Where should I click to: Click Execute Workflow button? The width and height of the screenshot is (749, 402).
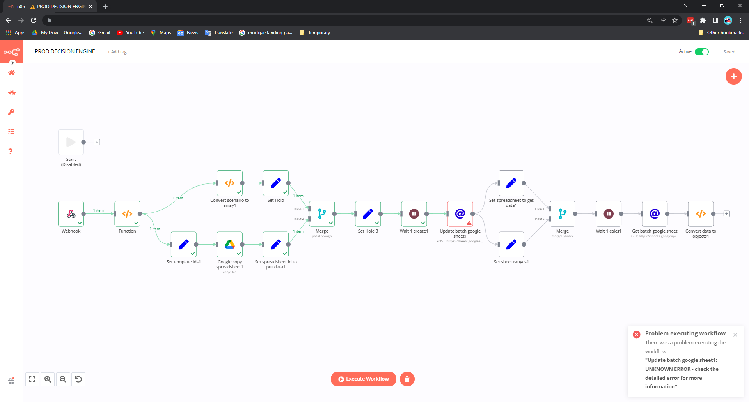tap(364, 379)
